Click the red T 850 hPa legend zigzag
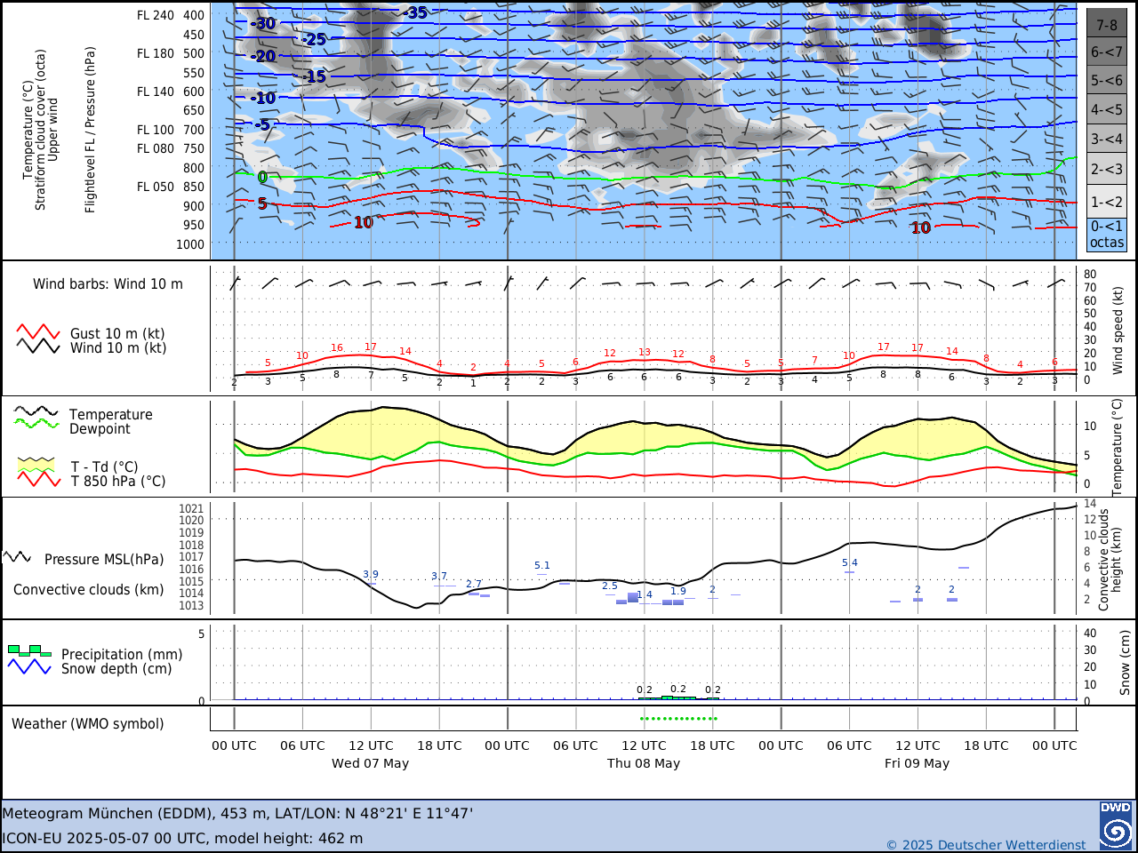 point(38,480)
